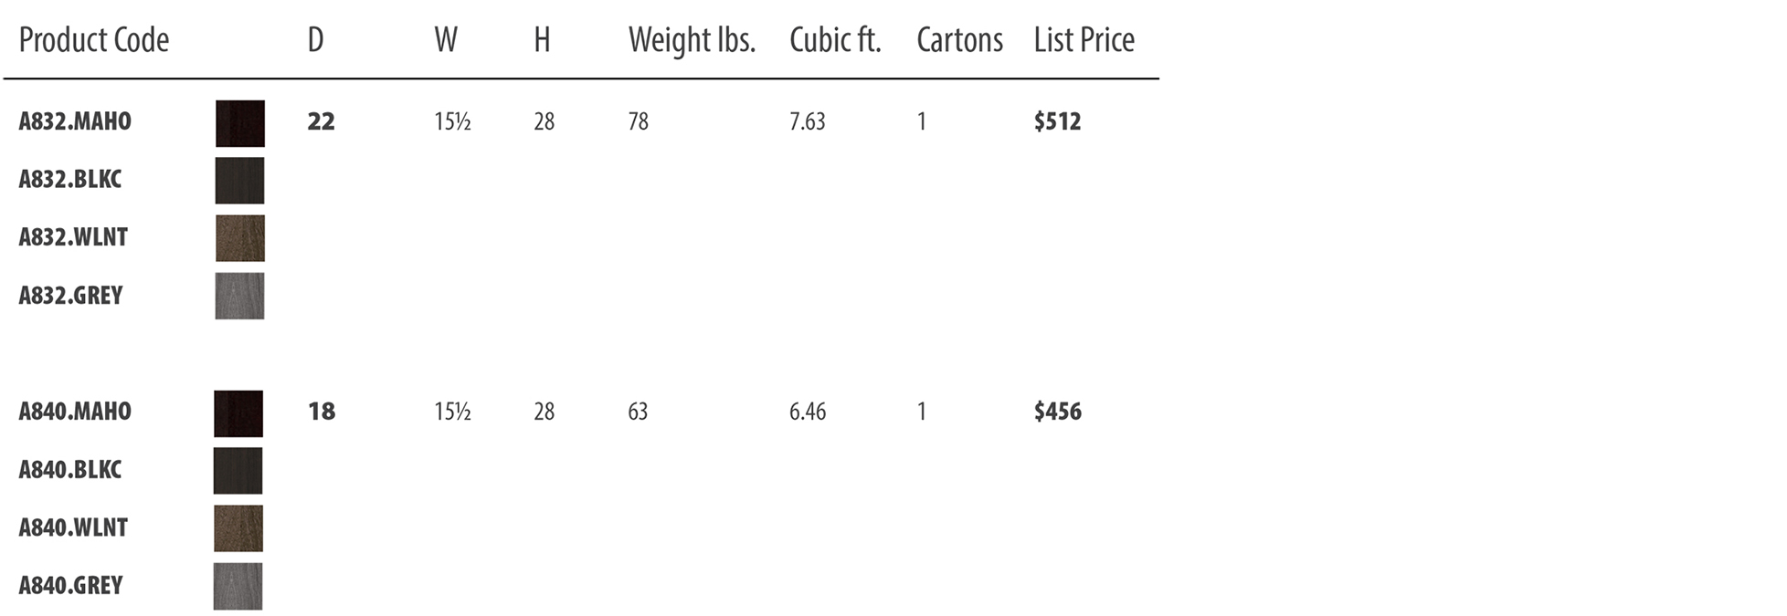
Task: Choose the A840.WLNT walnut swatch
Action: pos(238,528)
